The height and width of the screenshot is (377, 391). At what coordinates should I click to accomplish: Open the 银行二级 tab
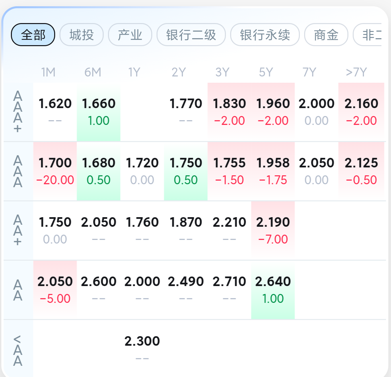[191, 35]
